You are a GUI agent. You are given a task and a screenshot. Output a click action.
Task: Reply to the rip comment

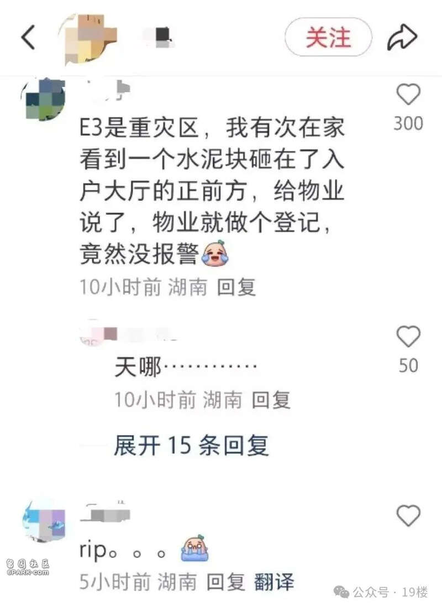(225, 582)
